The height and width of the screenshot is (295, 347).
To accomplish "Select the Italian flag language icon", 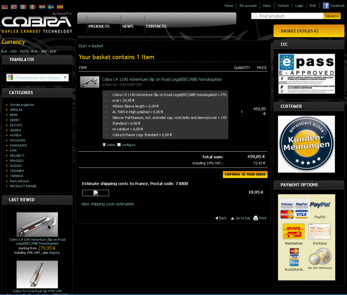I will click(33, 7).
